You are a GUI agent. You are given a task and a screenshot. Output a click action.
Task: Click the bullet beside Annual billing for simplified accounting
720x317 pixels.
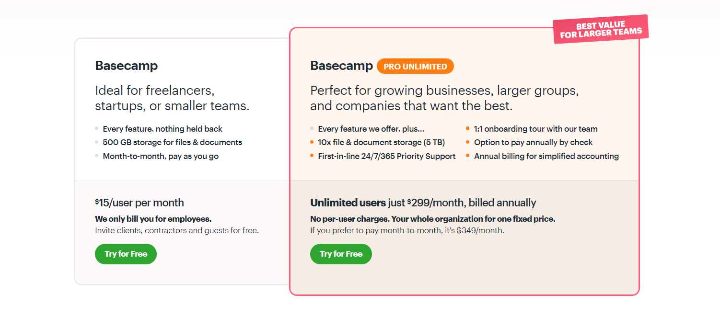[x=468, y=156]
